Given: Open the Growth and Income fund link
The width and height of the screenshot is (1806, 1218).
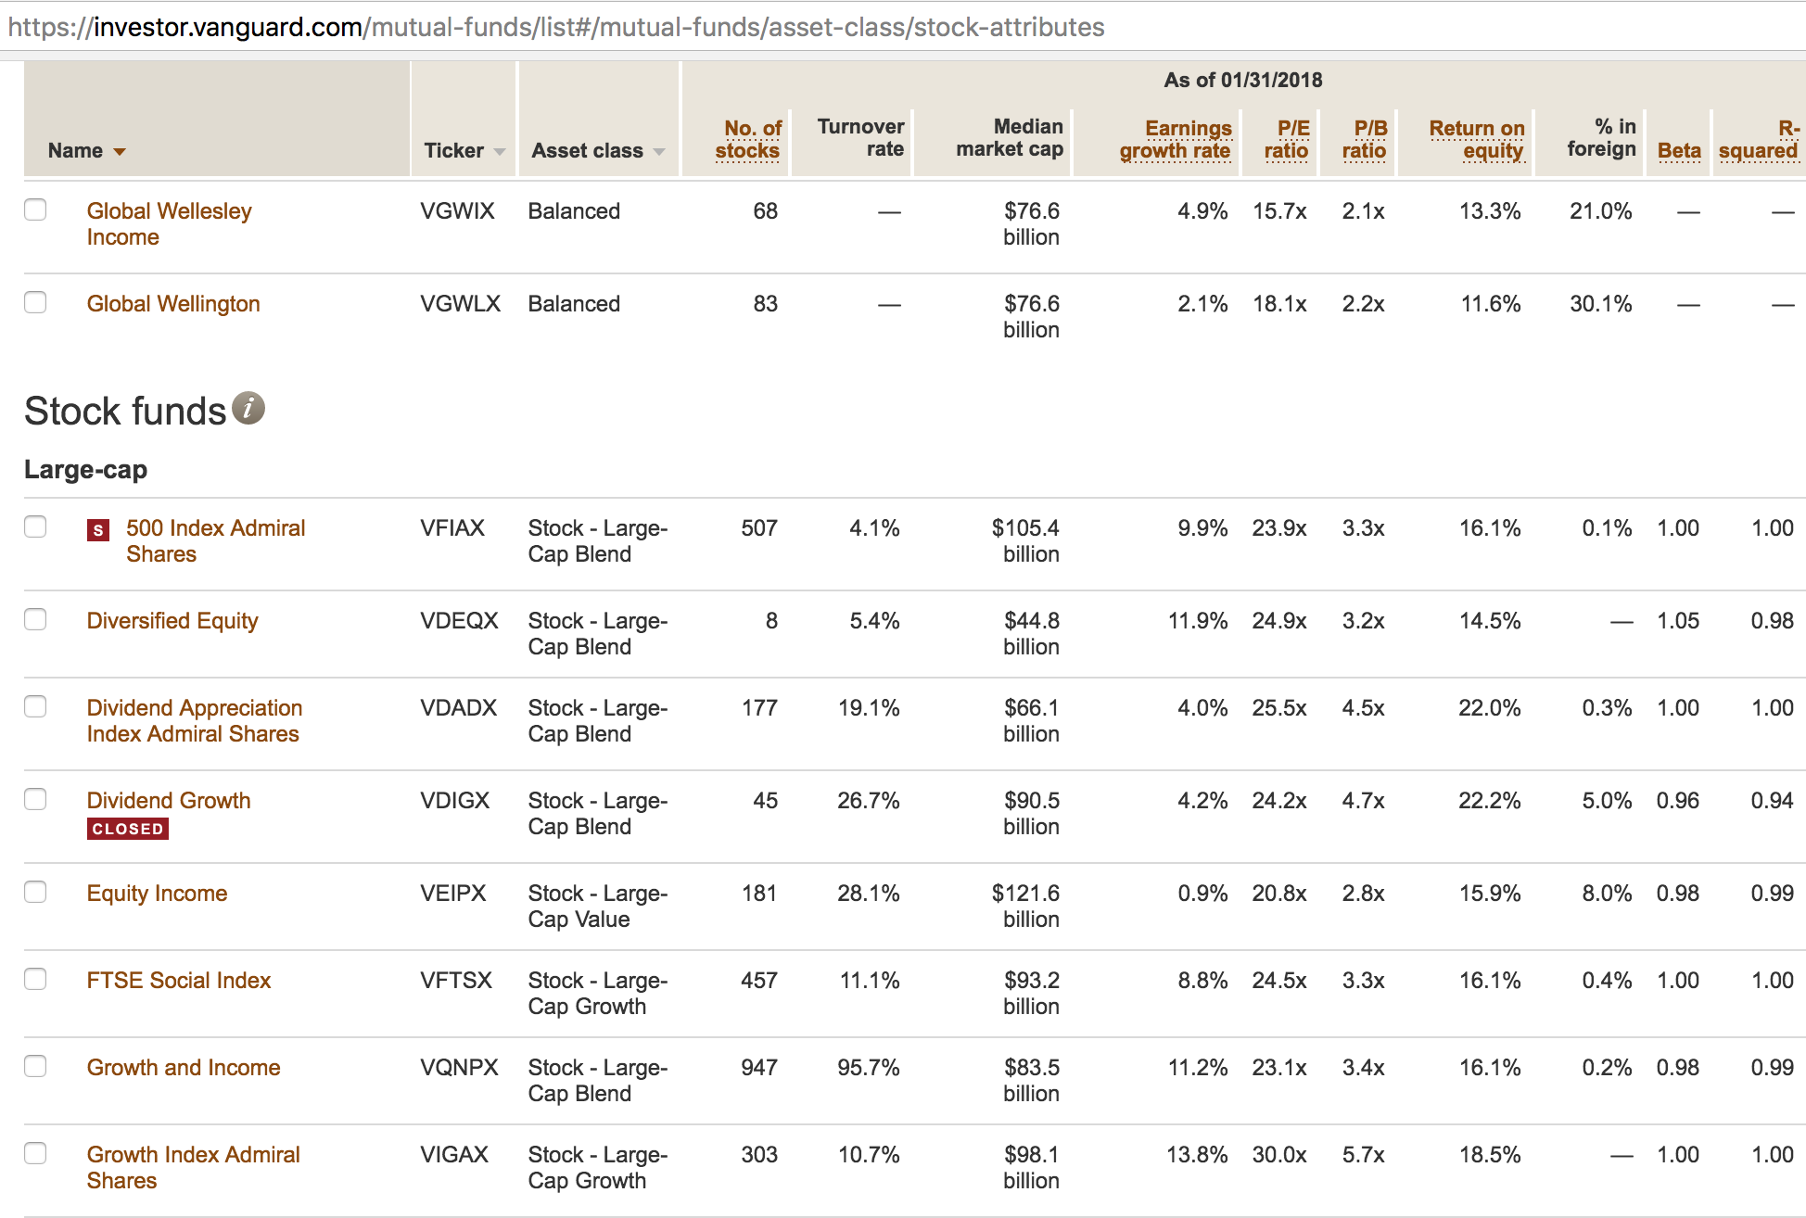Looking at the screenshot, I should (x=184, y=1067).
